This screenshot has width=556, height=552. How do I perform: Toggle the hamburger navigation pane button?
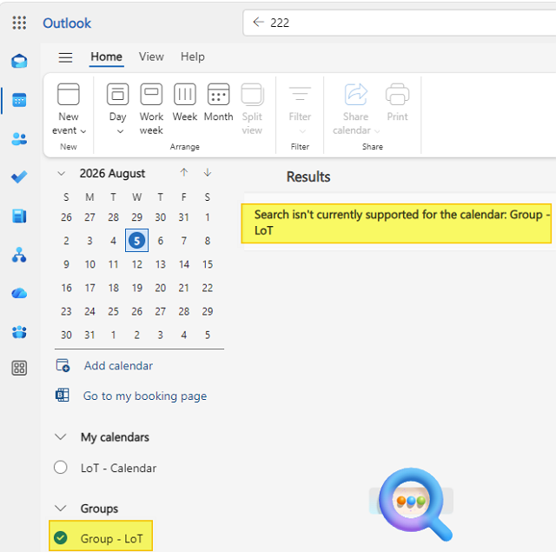66,57
